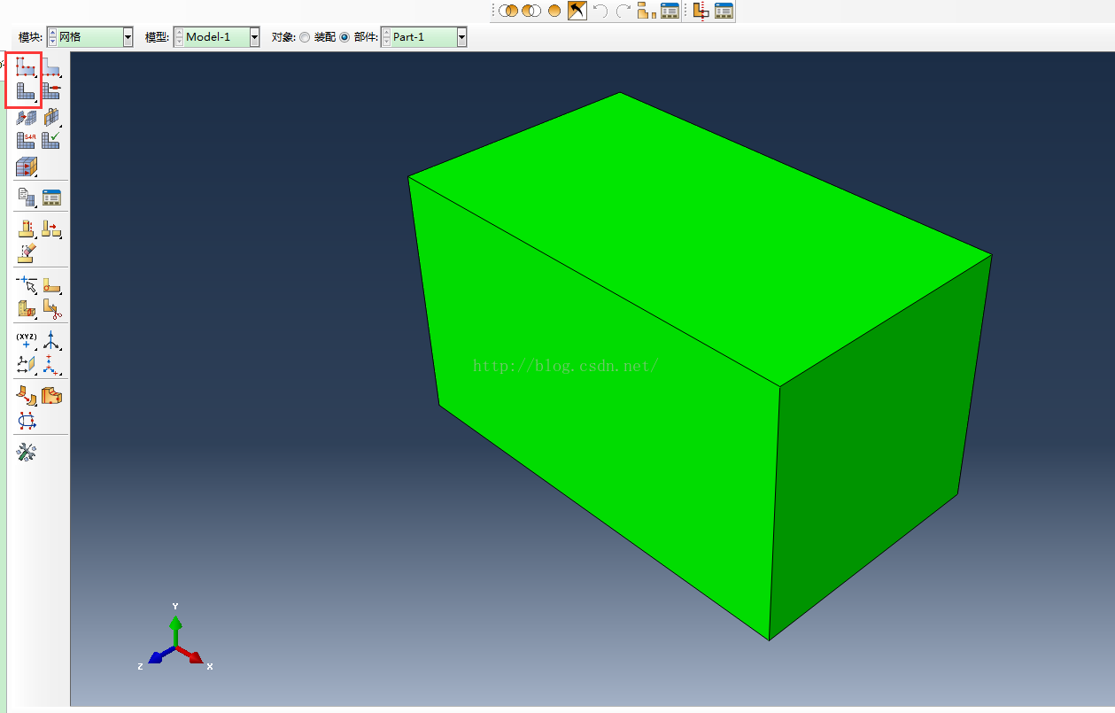Select the 部件 (Part) radio button
Viewport: 1115px width, 713px height.
pos(345,37)
